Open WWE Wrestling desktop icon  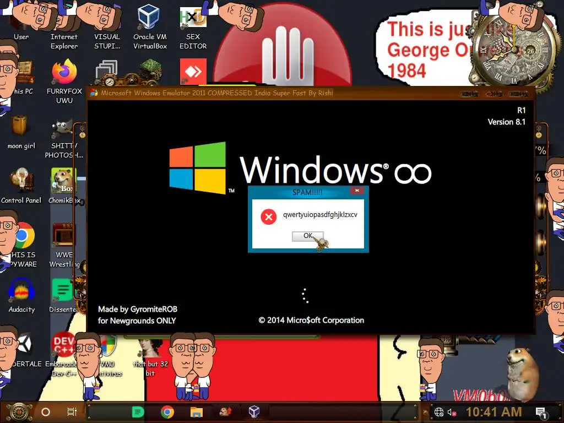64,245
